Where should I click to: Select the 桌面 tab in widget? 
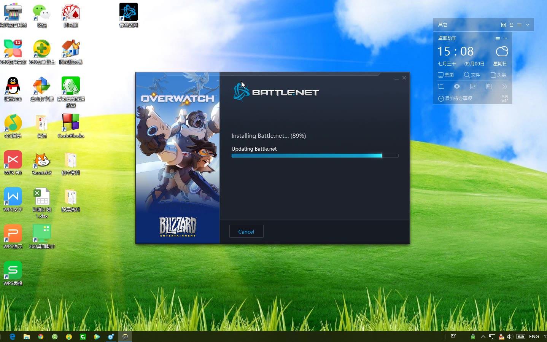click(x=446, y=75)
